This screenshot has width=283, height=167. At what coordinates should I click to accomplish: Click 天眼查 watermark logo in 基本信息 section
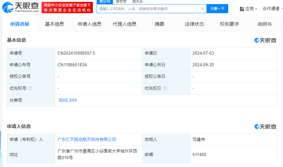click(265, 40)
